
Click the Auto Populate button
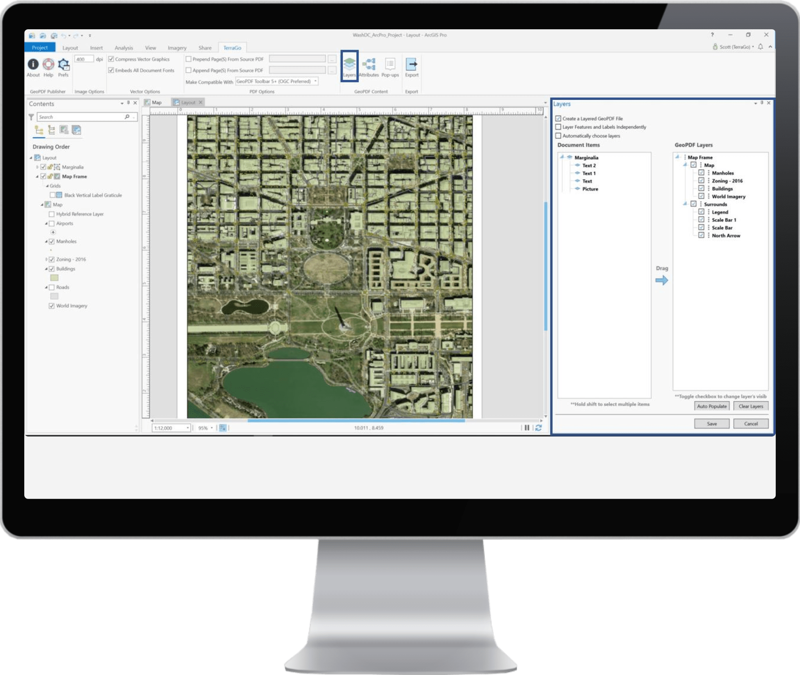(x=712, y=406)
